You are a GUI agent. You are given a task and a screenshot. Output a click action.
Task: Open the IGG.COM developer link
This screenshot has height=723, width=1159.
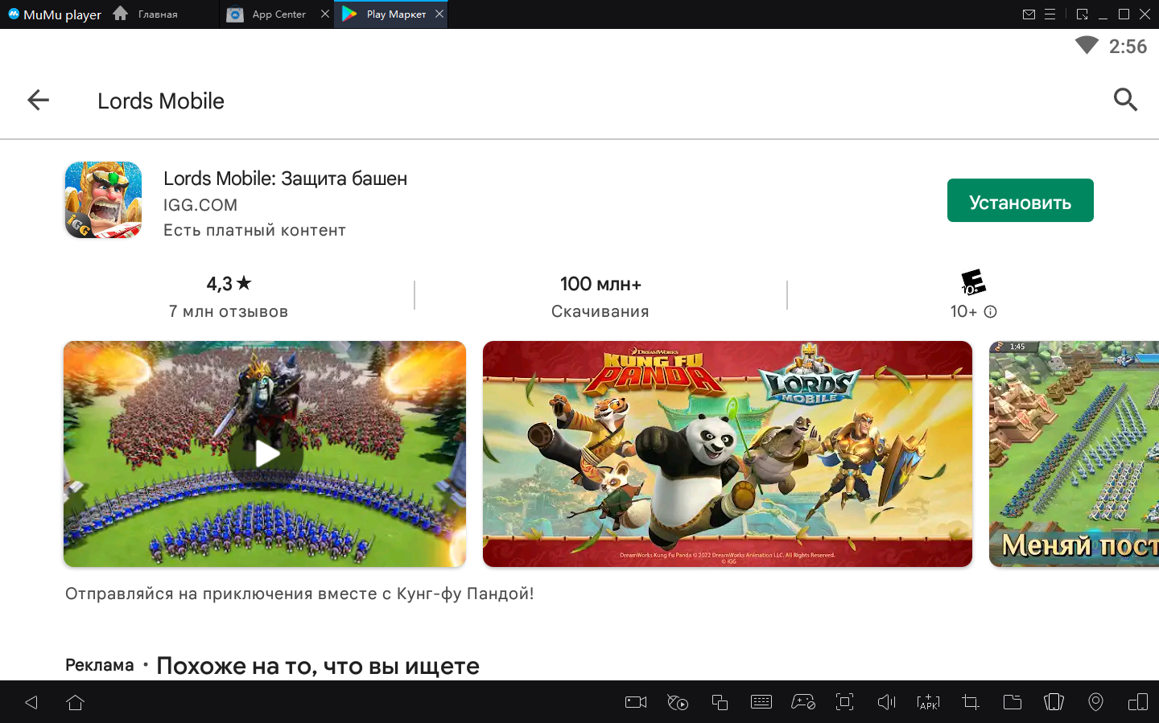click(200, 205)
